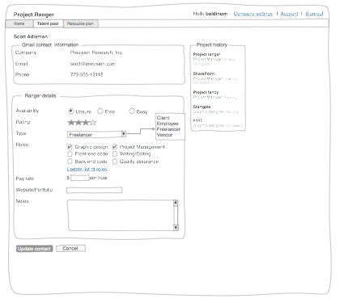Viewport: 340px width, 307px height.
Task: Choose Employee from the type list
Action: coord(168,124)
